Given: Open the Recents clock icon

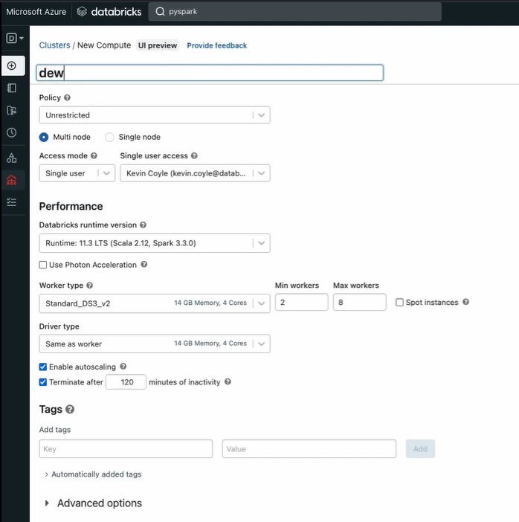Looking at the screenshot, I should 12,132.
